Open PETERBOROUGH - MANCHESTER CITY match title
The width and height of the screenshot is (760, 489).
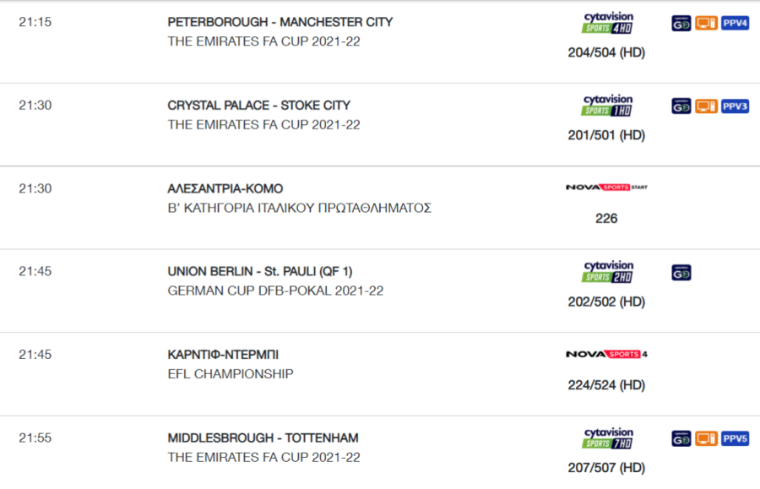280,22
